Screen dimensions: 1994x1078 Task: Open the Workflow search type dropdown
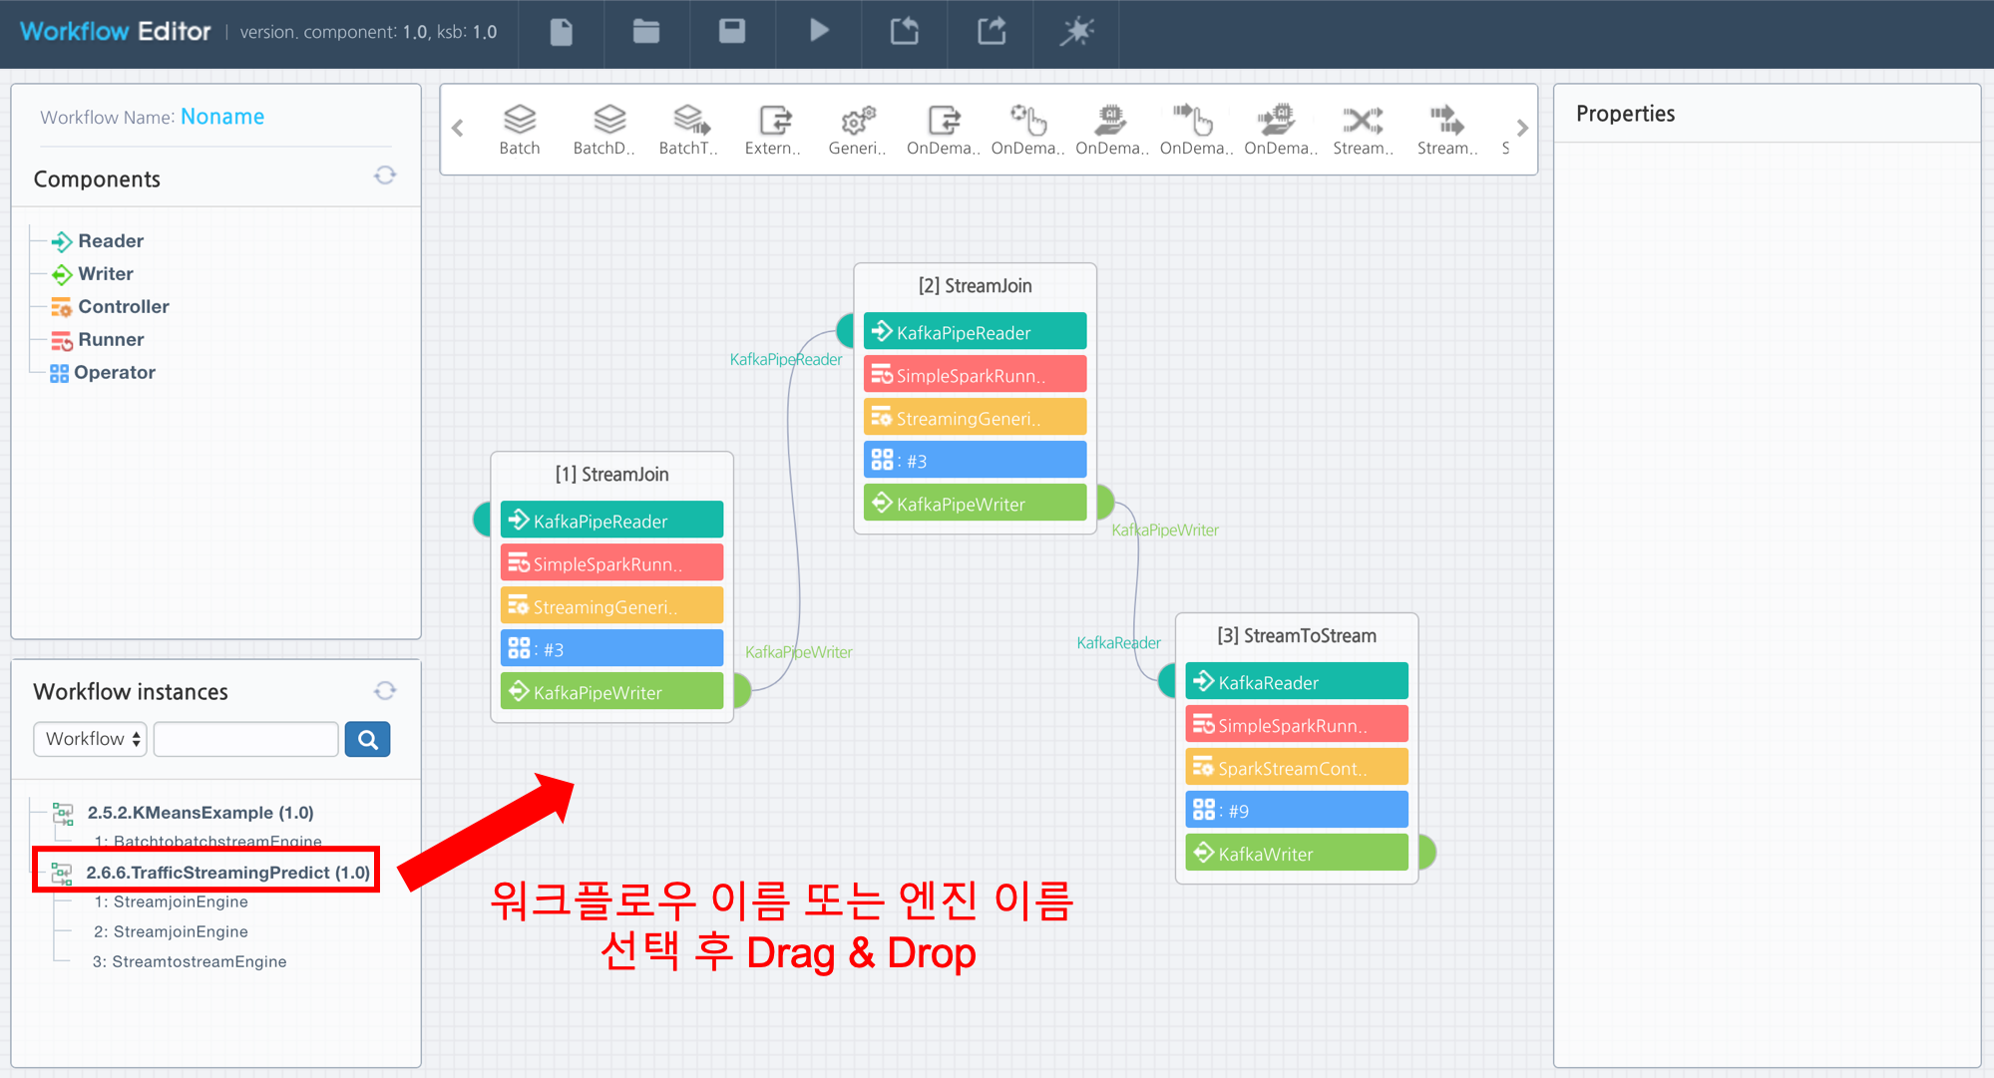coord(91,739)
